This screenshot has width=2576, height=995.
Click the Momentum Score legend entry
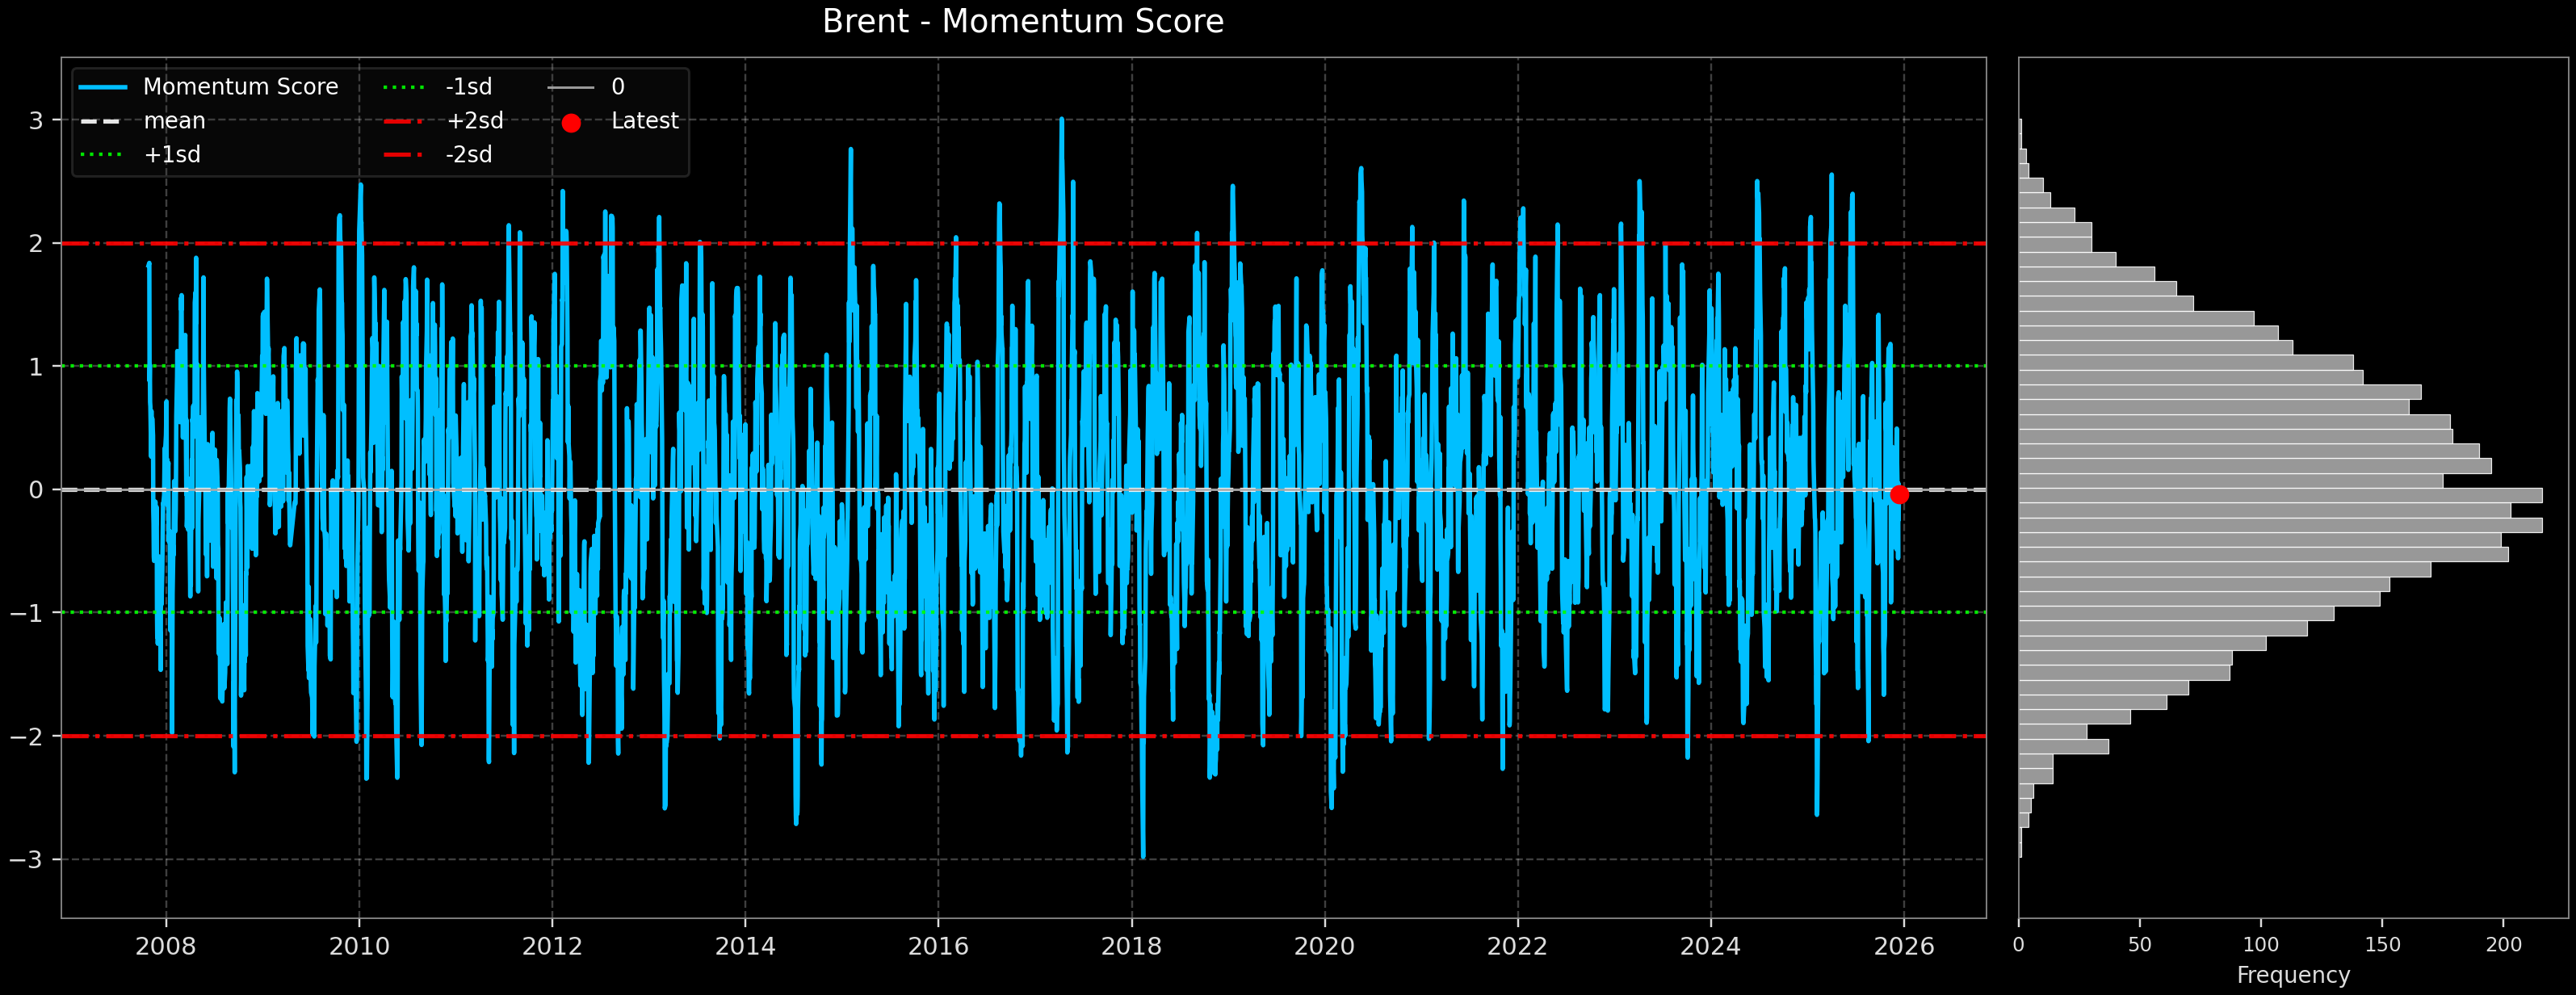[240, 87]
